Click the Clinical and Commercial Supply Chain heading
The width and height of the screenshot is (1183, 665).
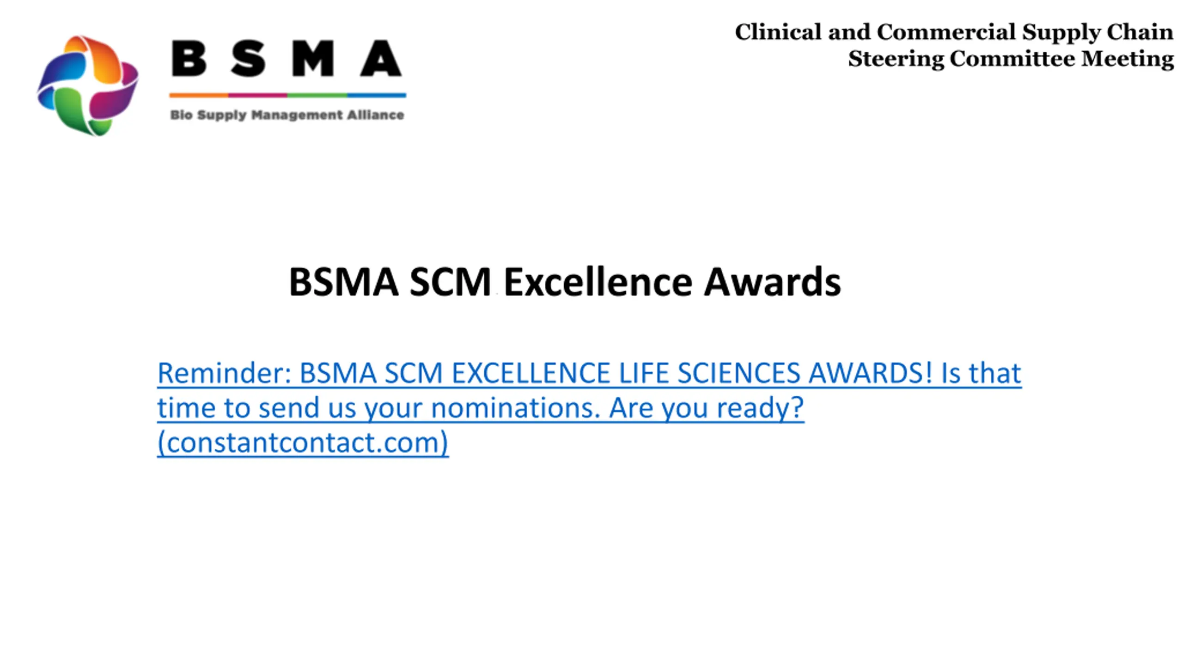[x=954, y=32]
